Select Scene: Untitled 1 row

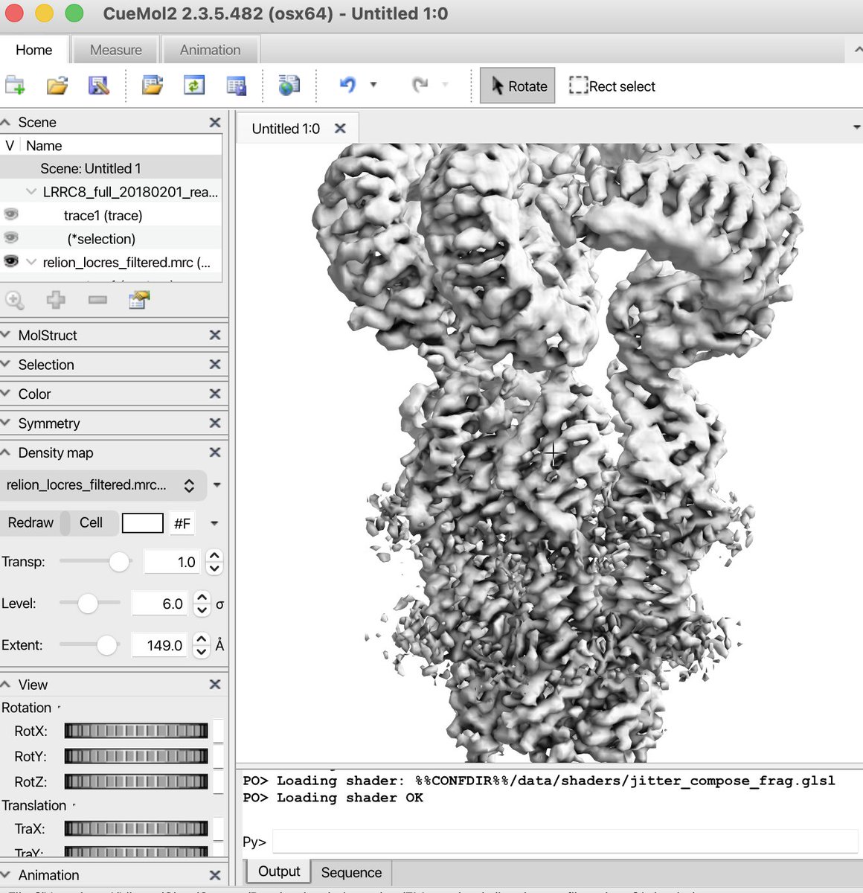(111, 168)
